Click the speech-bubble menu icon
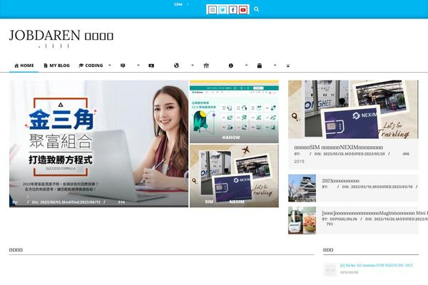Viewport: 428px width, 285px height. [123, 66]
